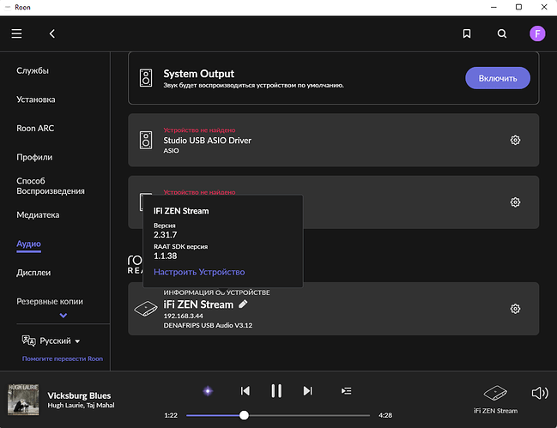The width and height of the screenshot is (557, 428).
Task: Click the Vicksburg Blues track title
Action: [x=79, y=395]
